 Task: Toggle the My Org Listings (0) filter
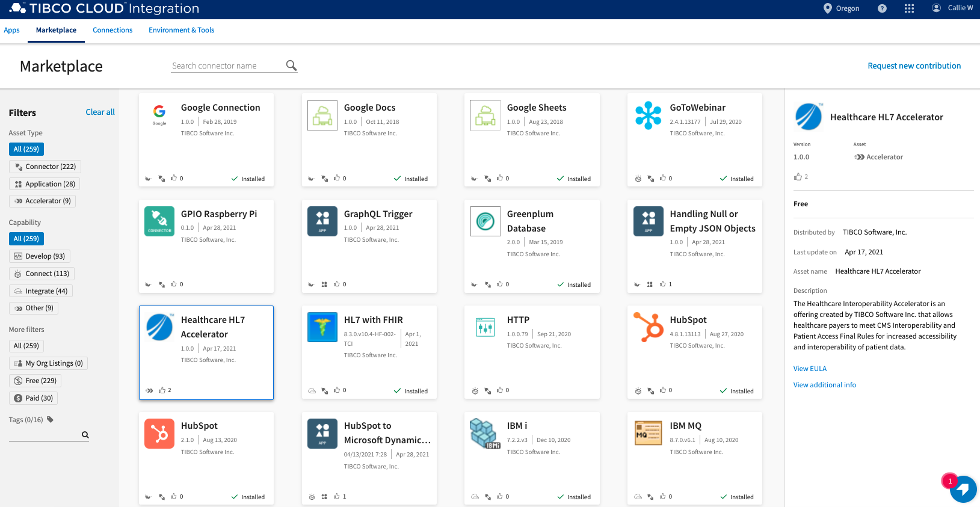tap(49, 363)
